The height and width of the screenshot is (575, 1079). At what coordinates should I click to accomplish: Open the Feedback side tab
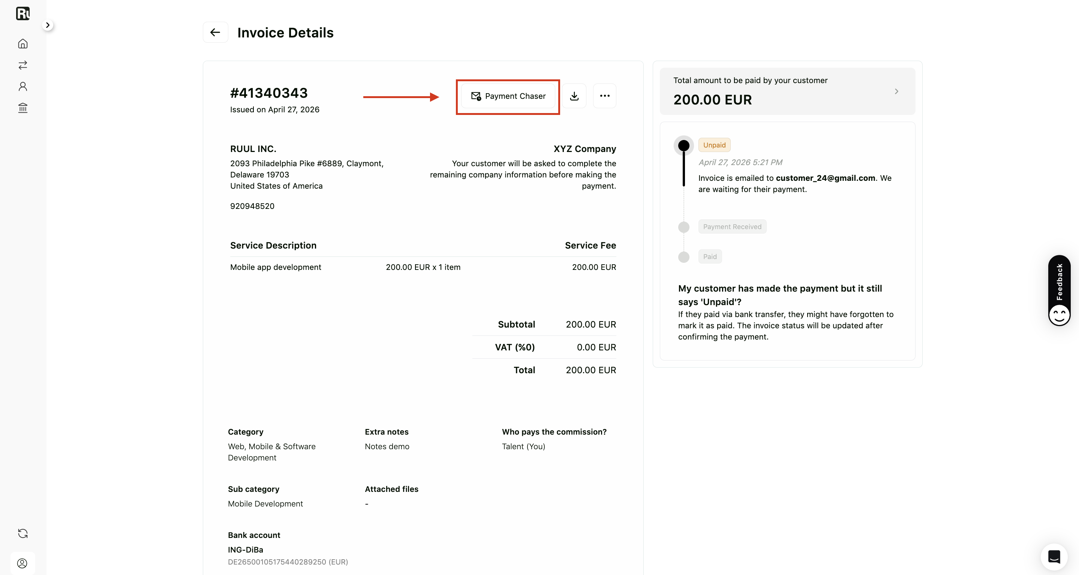(1059, 290)
